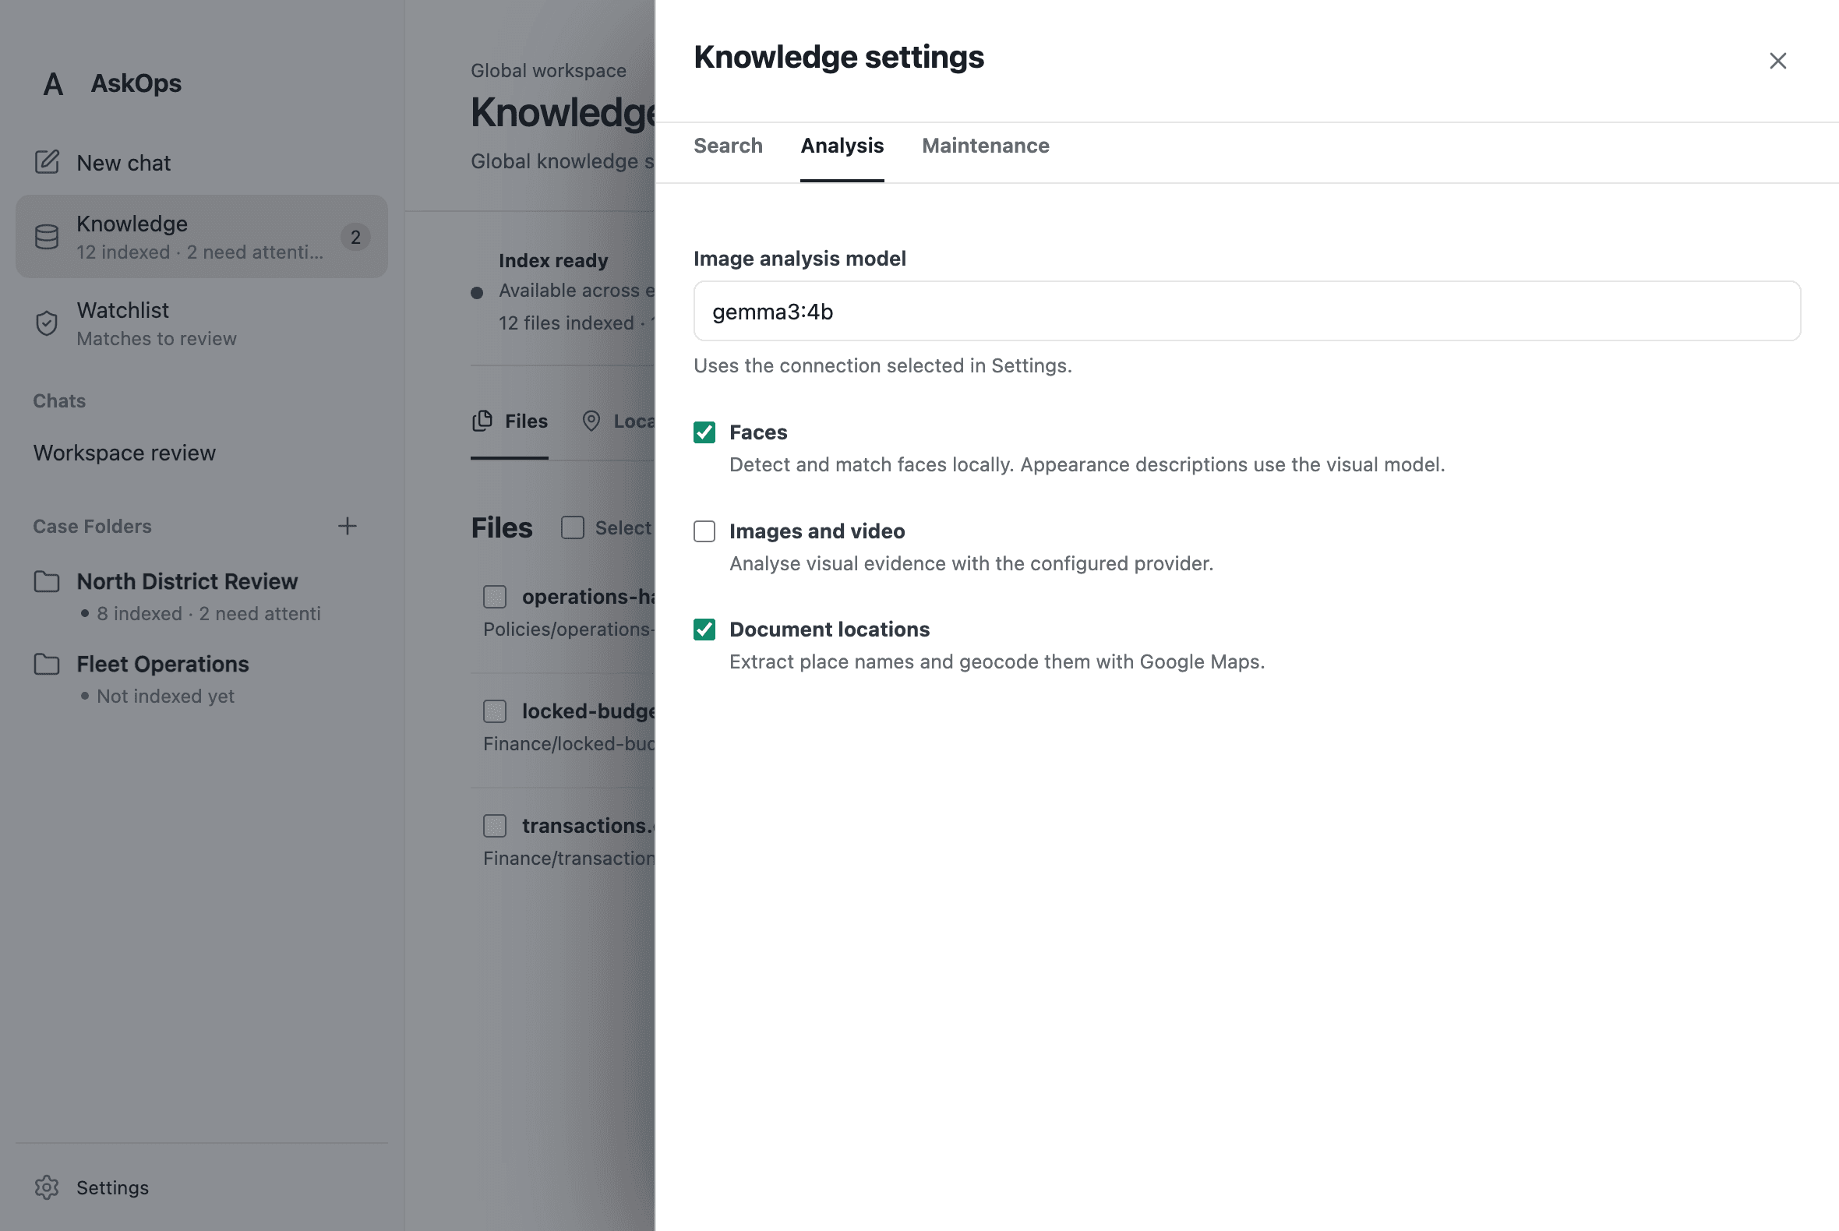1839x1231 pixels.
Task: Disable Document locations checkbox
Action: [704, 630]
